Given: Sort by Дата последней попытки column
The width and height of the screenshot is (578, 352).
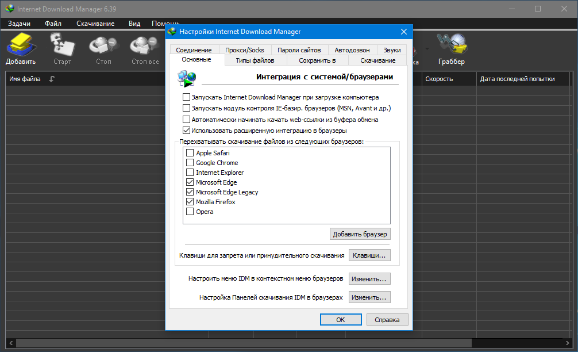Looking at the screenshot, I should click(523, 79).
